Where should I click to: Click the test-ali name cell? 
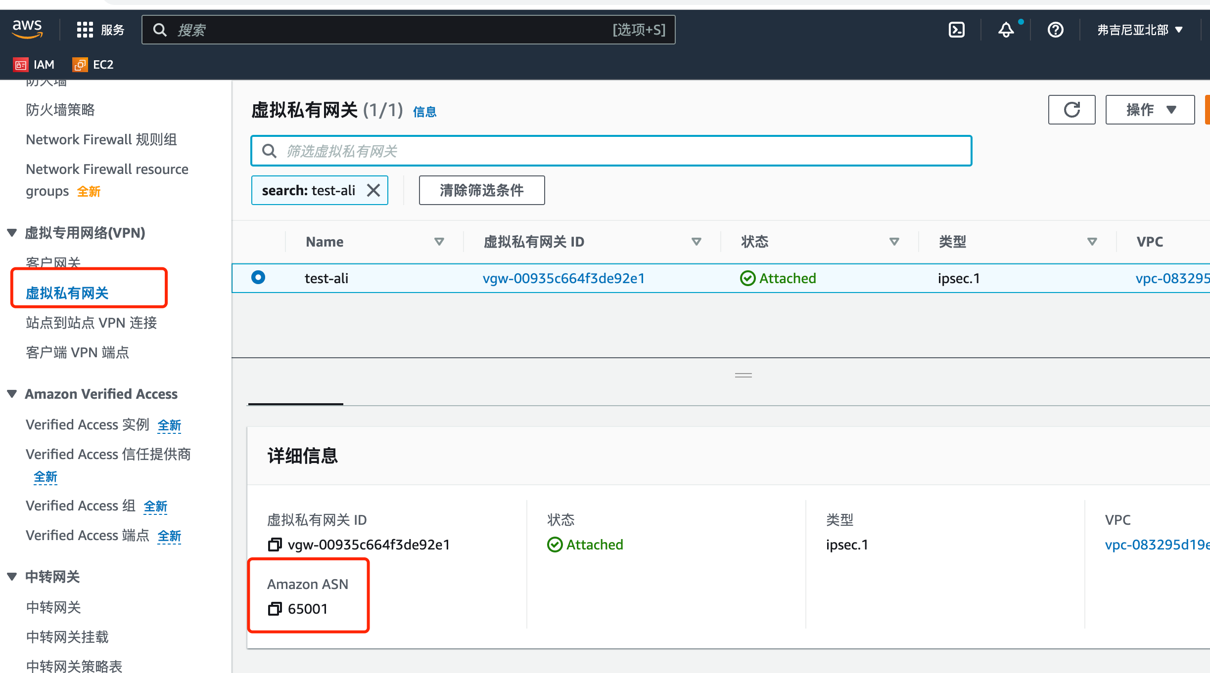coord(326,278)
